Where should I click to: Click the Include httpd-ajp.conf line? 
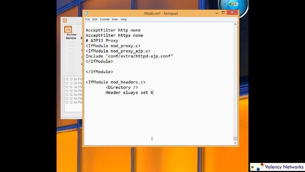click(x=129, y=56)
